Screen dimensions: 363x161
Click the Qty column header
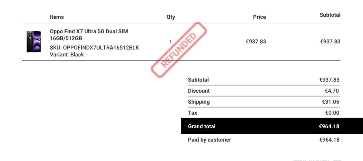tap(171, 17)
